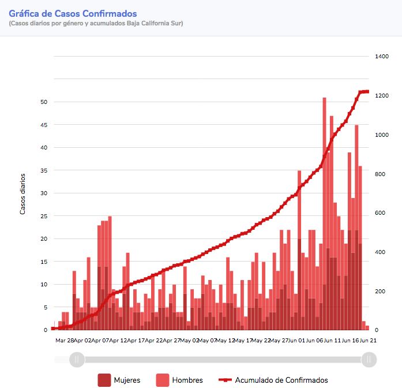The height and width of the screenshot is (388, 402).
Task: Click the Jun 06 date label
Action: tap(314, 341)
